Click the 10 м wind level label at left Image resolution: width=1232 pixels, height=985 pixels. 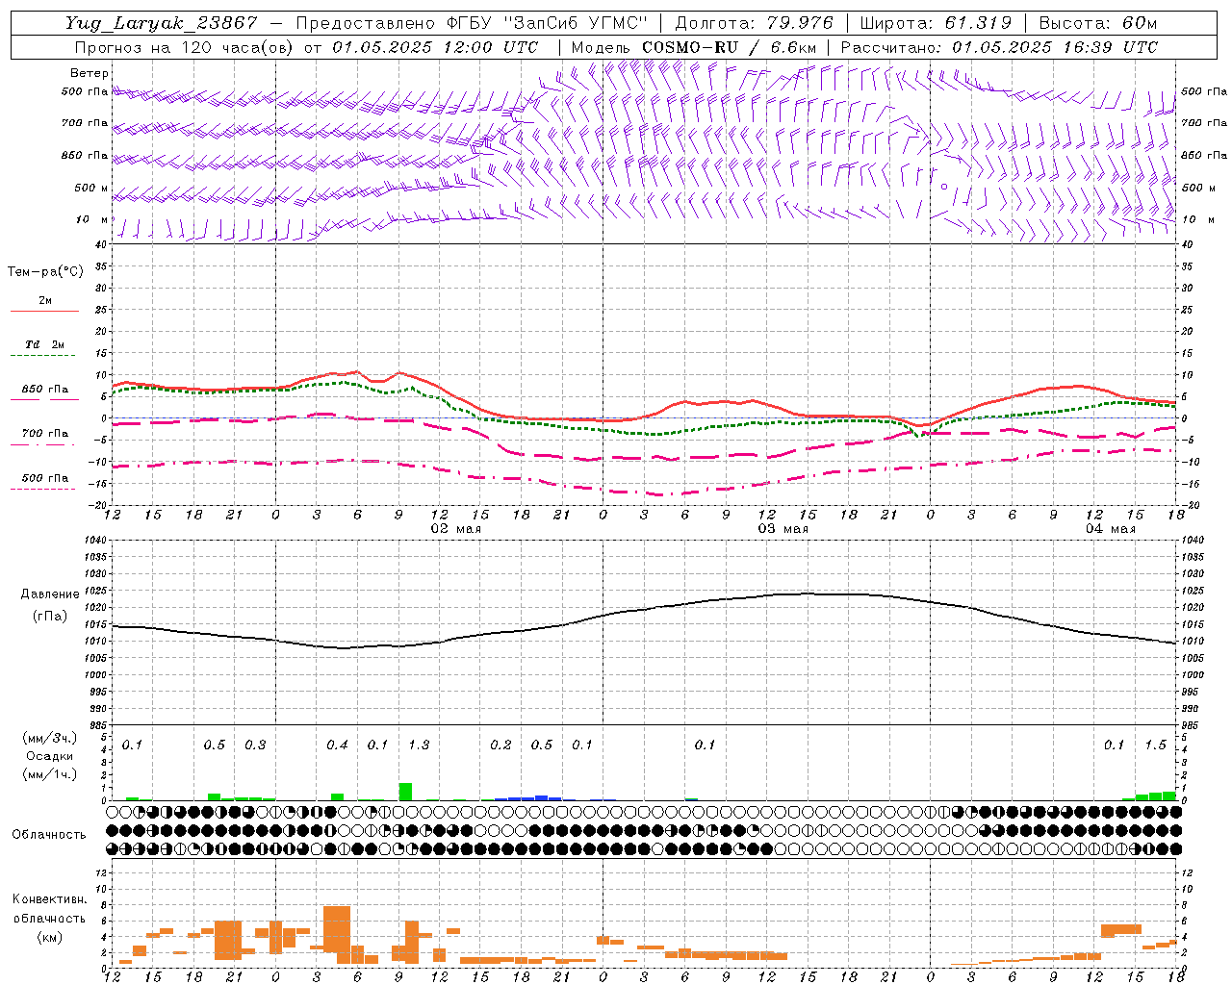tap(91, 219)
